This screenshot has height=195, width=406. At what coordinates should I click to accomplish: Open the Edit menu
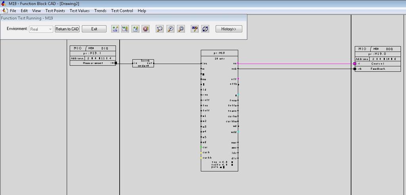click(24, 11)
